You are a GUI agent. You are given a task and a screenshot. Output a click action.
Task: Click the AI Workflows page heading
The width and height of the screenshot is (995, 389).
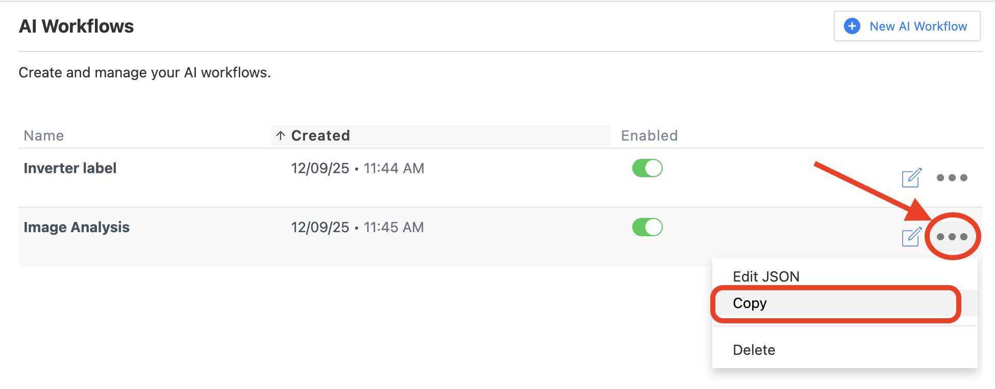(76, 26)
